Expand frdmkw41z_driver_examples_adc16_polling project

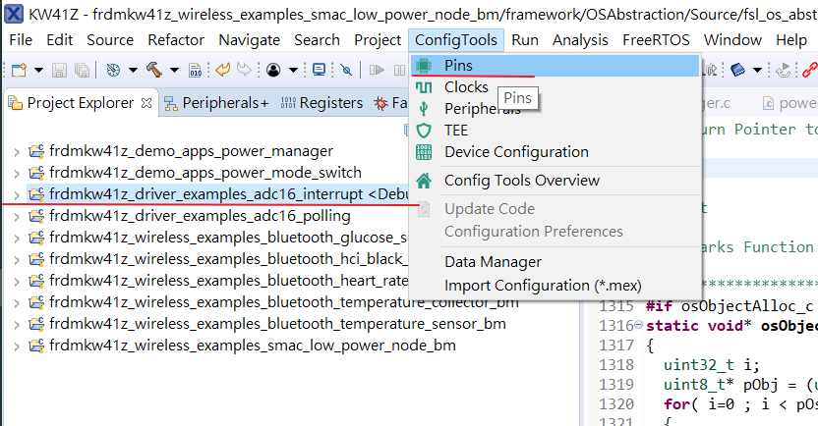pyautogui.click(x=17, y=216)
